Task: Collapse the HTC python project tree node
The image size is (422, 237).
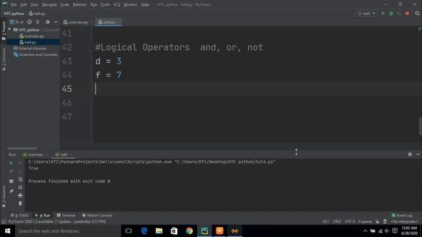Action: point(10,30)
